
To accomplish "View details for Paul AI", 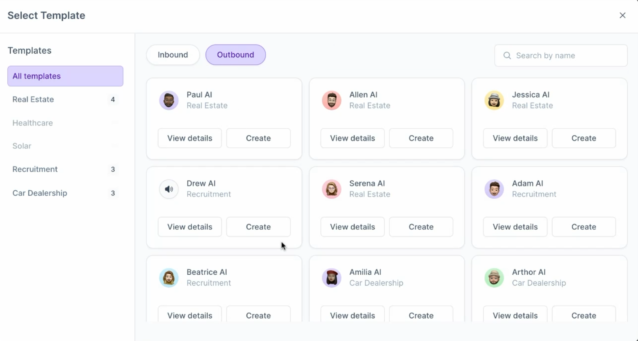I will click(x=190, y=138).
